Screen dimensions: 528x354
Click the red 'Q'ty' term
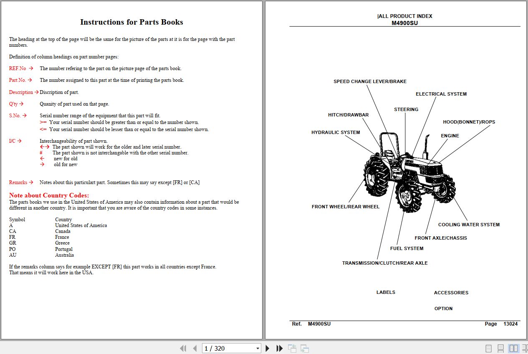click(x=13, y=104)
